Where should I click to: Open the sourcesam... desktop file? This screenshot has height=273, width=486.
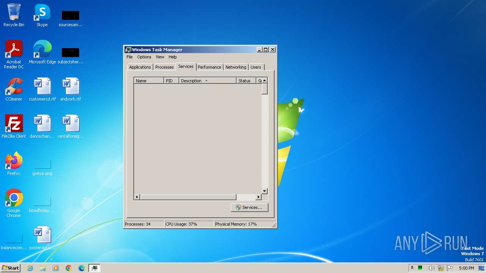[x=70, y=18]
